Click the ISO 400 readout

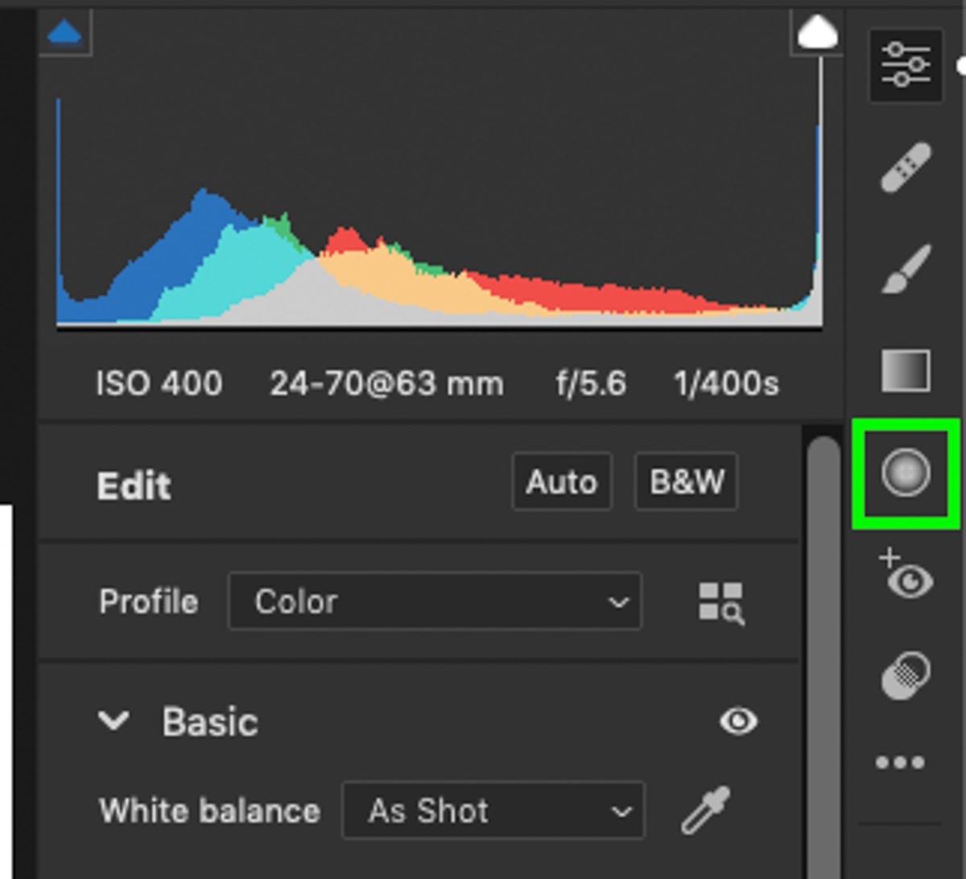tap(159, 384)
